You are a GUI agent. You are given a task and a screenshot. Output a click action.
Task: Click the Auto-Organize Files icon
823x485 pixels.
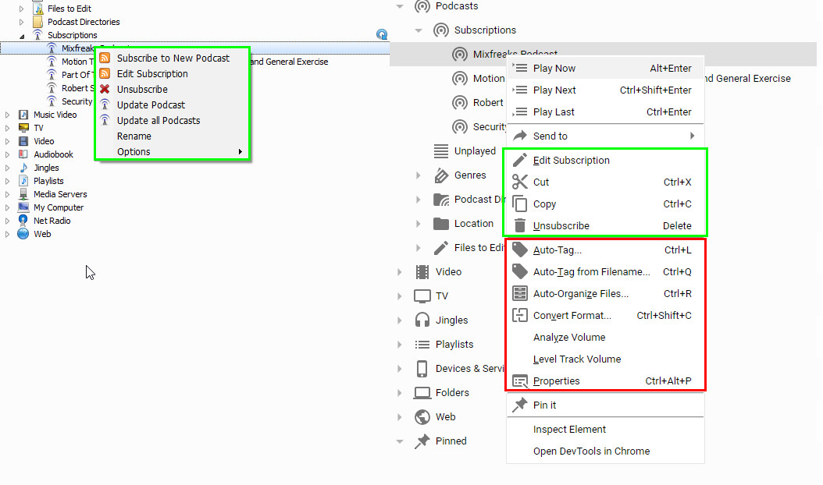point(520,293)
